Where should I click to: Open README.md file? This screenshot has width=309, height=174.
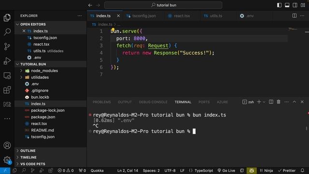(50, 130)
